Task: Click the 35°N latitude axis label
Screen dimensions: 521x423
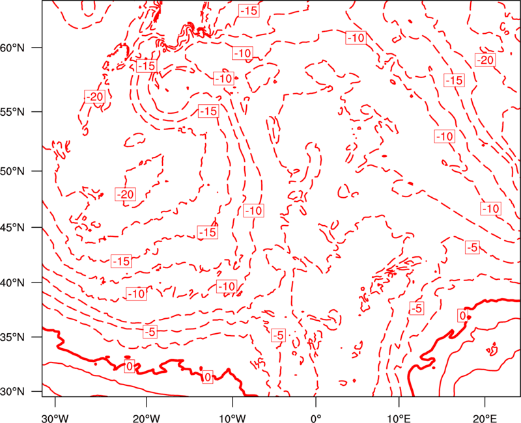Action: 12,337
